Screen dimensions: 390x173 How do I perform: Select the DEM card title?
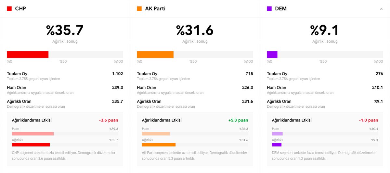tap(281, 9)
